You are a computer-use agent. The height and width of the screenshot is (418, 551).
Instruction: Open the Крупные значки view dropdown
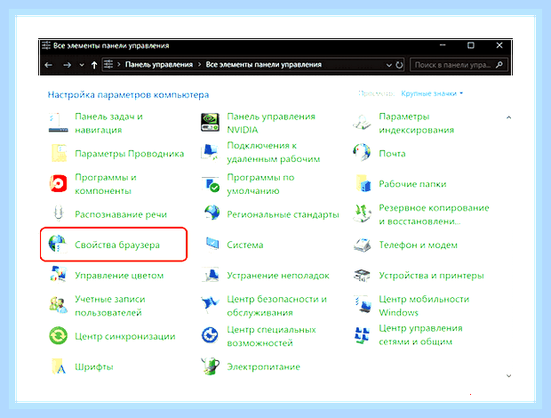click(x=432, y=93)
